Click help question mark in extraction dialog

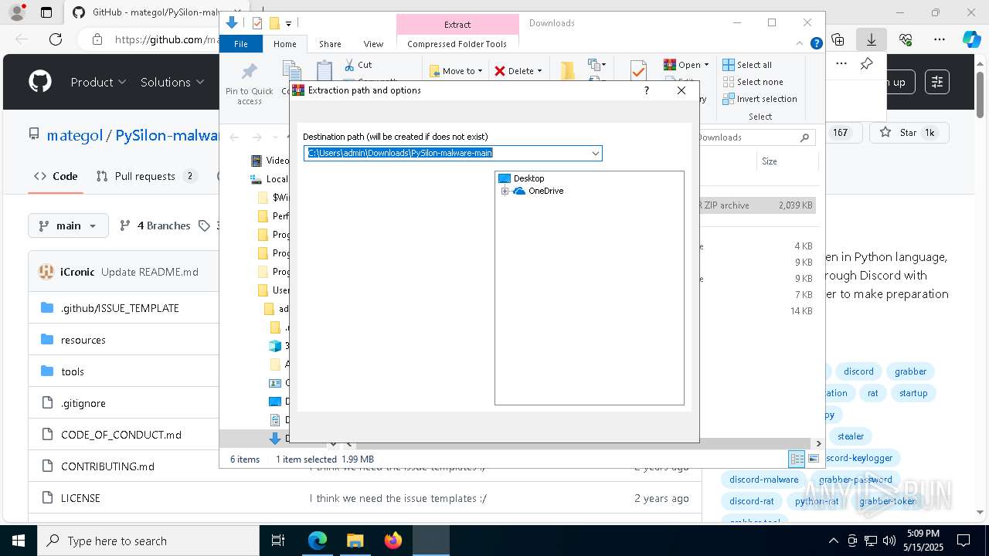coord(647,90)
